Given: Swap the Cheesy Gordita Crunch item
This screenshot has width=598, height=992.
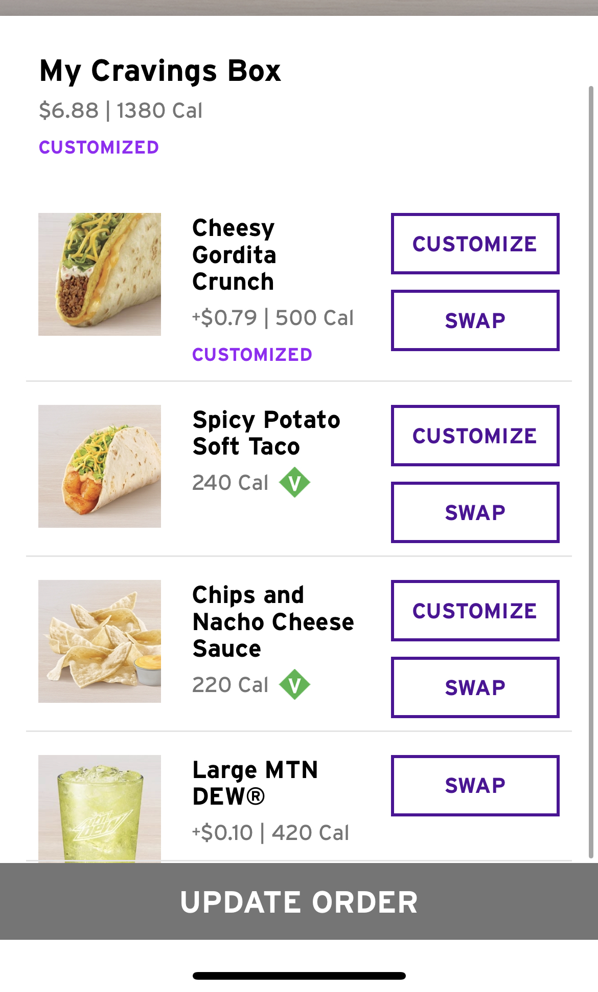Looking at the screenshot, I should click(475, 320).
